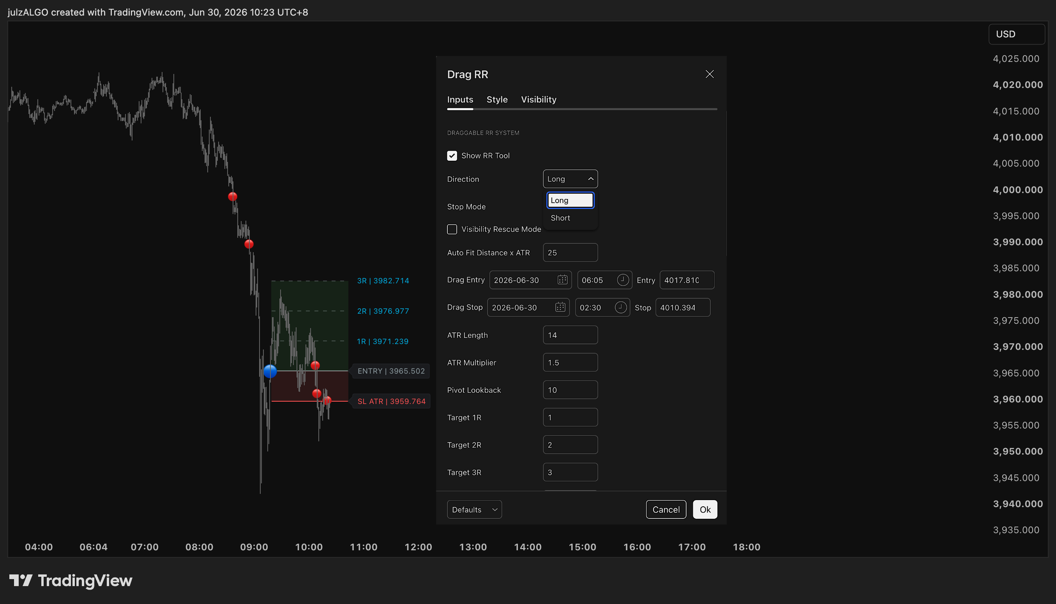
Task: Close the Drag RR dialog
Action: coord(709,74)
